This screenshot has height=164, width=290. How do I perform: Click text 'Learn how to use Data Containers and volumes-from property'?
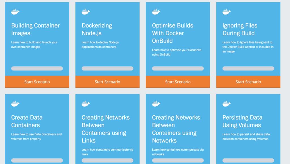37,137
